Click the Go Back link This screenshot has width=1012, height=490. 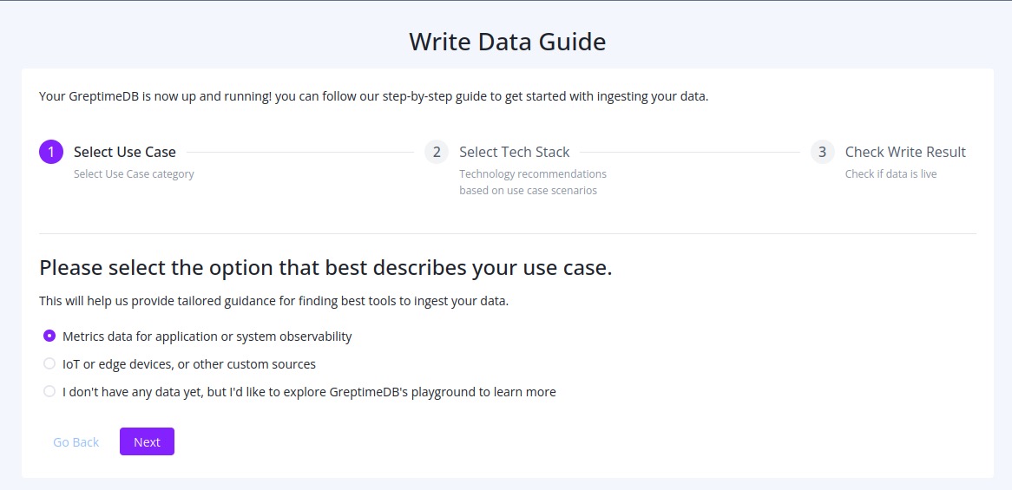[x=76, y=441]
